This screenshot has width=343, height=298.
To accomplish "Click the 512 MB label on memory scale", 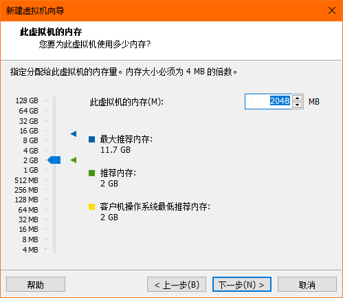I will coord(26,180).
